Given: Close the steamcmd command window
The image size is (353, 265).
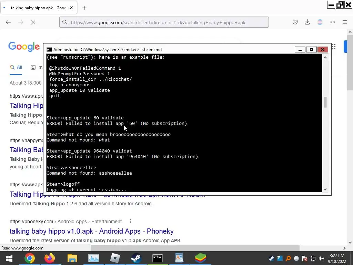Looking at the screenshot, I should [323, 50].
